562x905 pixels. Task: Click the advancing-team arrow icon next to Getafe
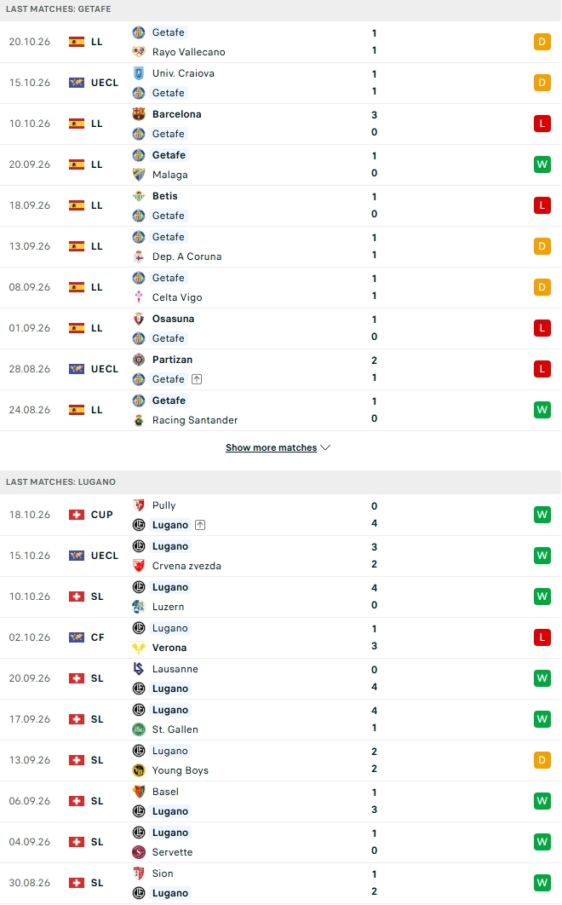point(197,379)
